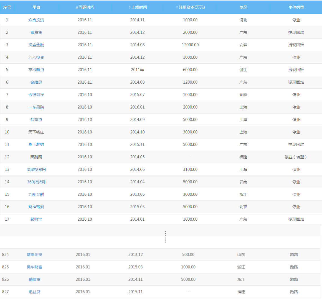Open the 投宝金融 platform link
Screen dimensions: 322x299
tap(36, 45)
